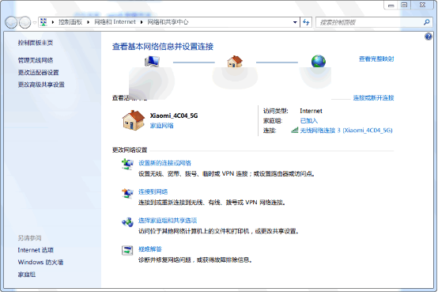The image size is (438, 292).
Task: Click the globe Internet icon in network map
Action: pyautogui.click(x=319, y=61)
